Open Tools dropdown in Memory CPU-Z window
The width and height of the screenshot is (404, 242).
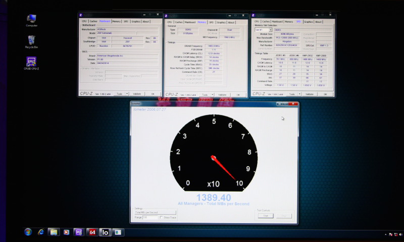click(x=206, y=94)
